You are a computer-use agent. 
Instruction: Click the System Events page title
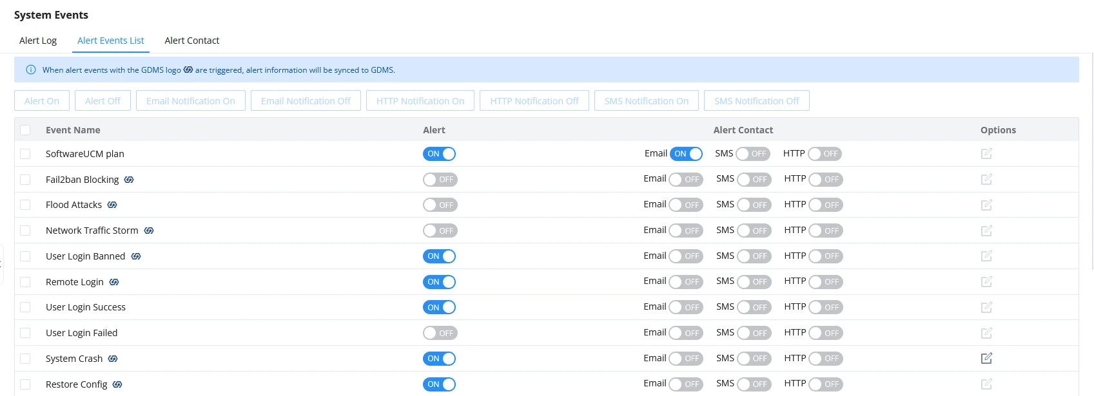pos(51,15)
